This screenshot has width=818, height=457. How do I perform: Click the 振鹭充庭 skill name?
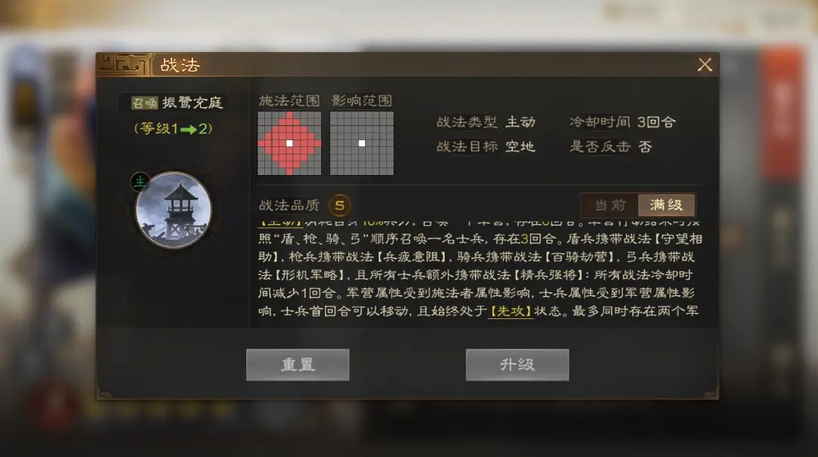tap(193, 102)
